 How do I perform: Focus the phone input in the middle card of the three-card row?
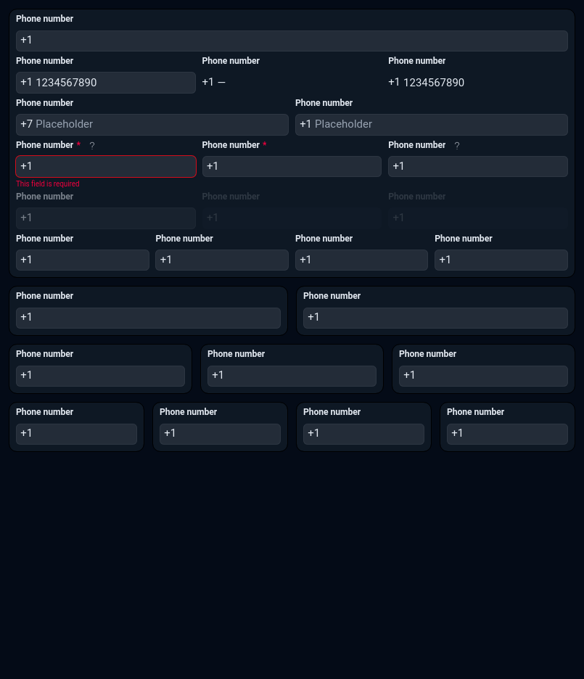point(292,376)
